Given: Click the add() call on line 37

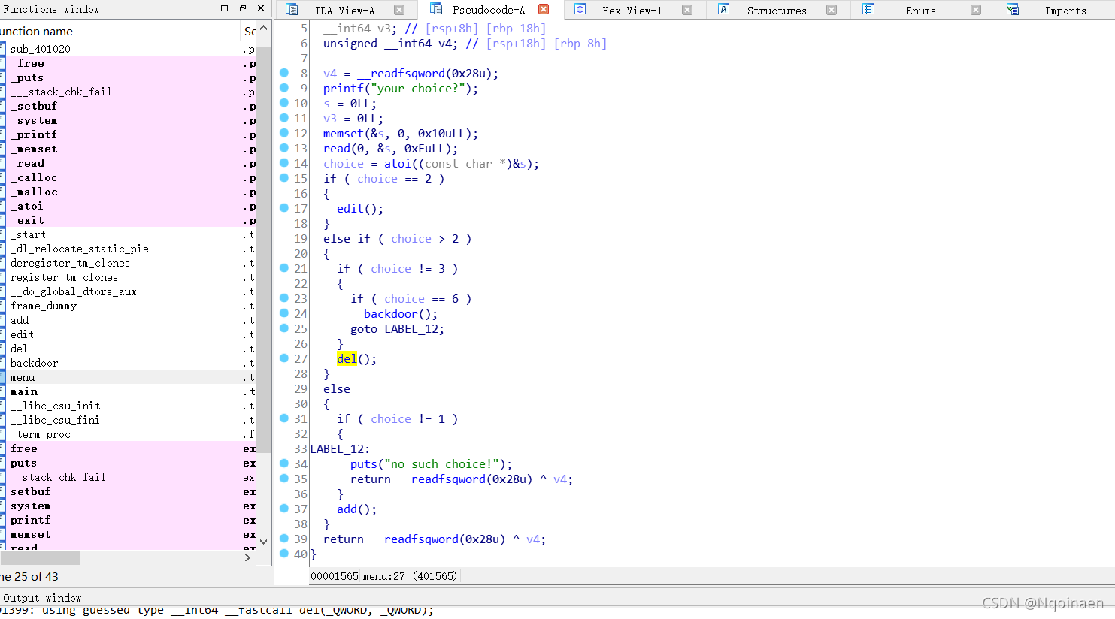Looking at the screenshot, I should coord(356,509).
